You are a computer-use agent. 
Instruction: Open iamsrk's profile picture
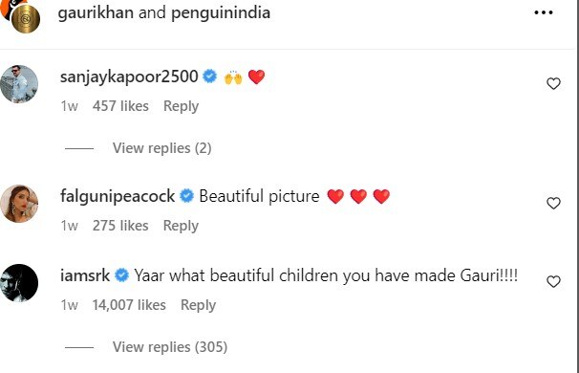pyautogui.click(x=19, y=283)
